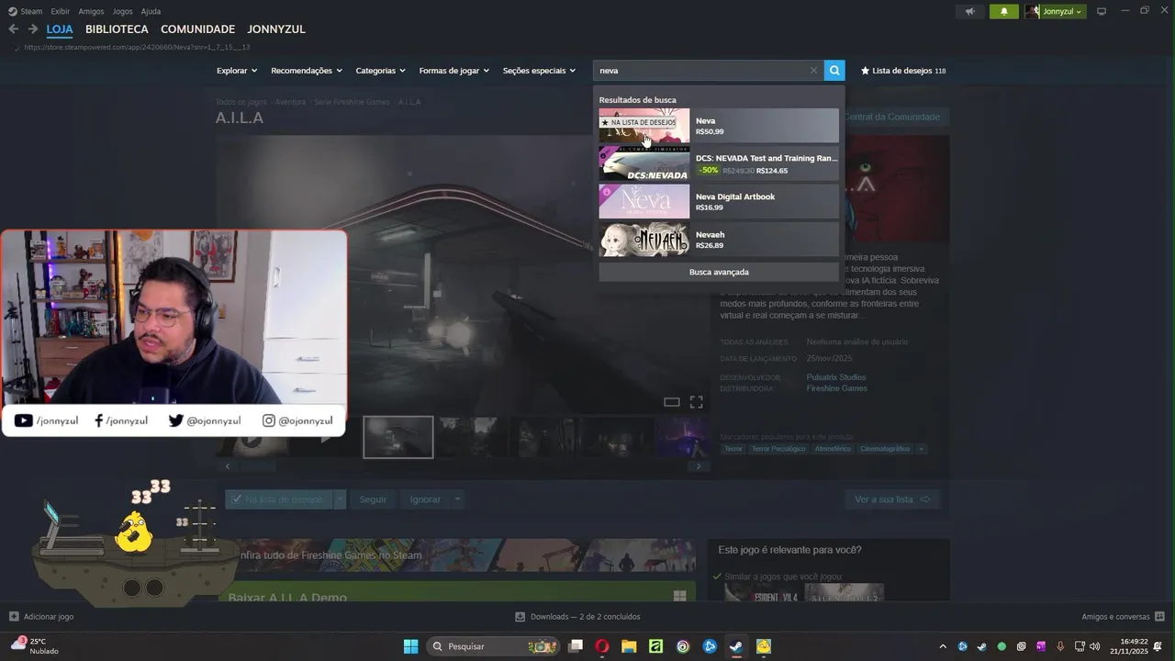Expand Formas de jogar dropdown
Image resolution: width=1175 pixels, height=661 pixels.
[x=454, y=71]
